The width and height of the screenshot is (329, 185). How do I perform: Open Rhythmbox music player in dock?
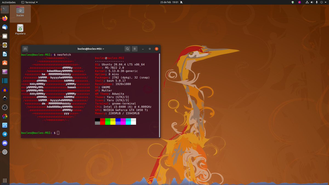(5, 45)
